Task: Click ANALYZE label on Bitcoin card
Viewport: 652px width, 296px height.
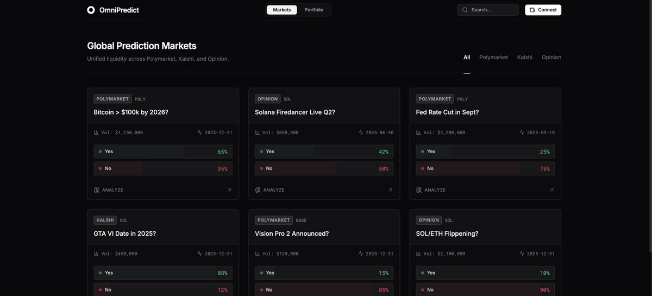Action: (x=112, y=190)
